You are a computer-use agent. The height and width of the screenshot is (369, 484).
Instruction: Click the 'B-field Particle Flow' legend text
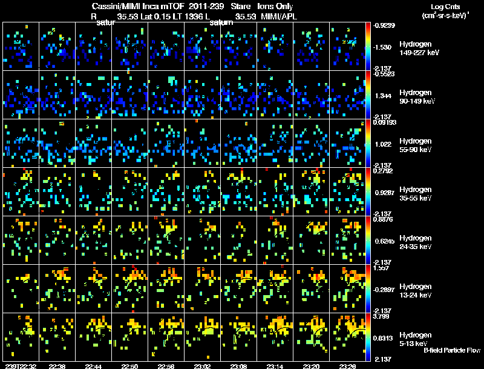click(x=452, y=350)
